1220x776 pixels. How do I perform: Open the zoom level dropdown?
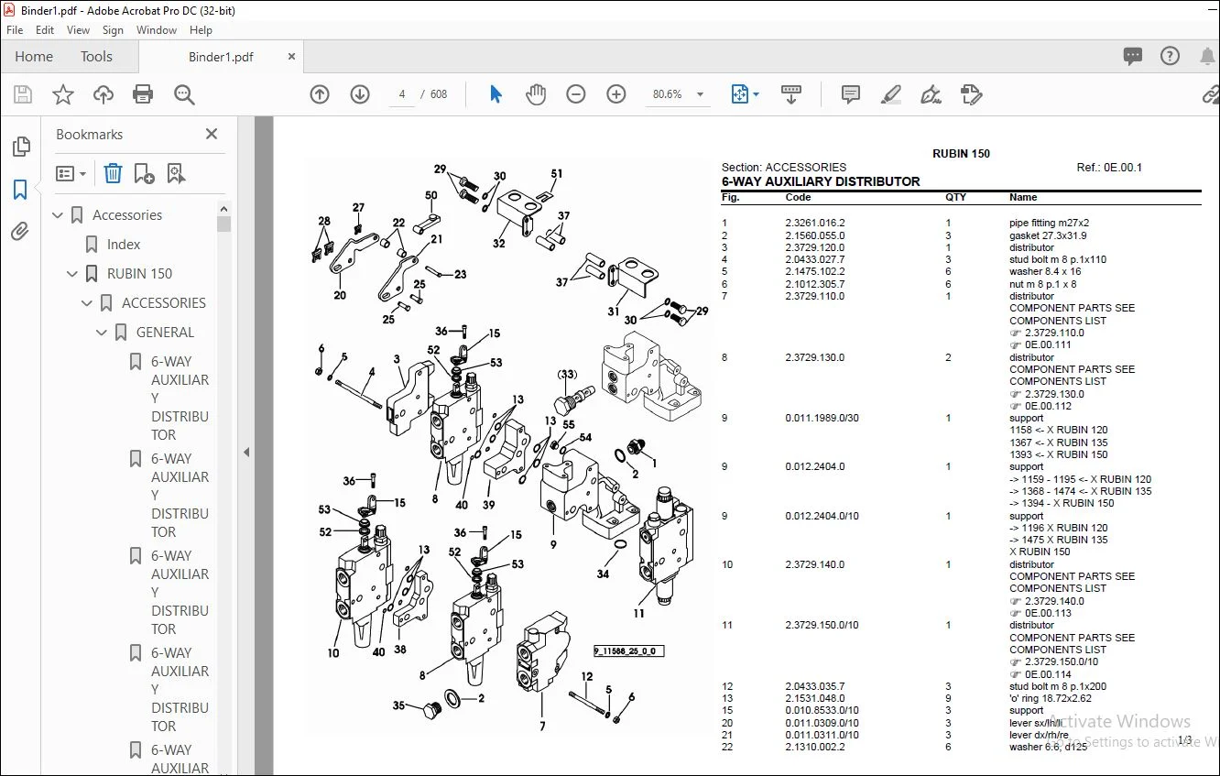[701, 94]
